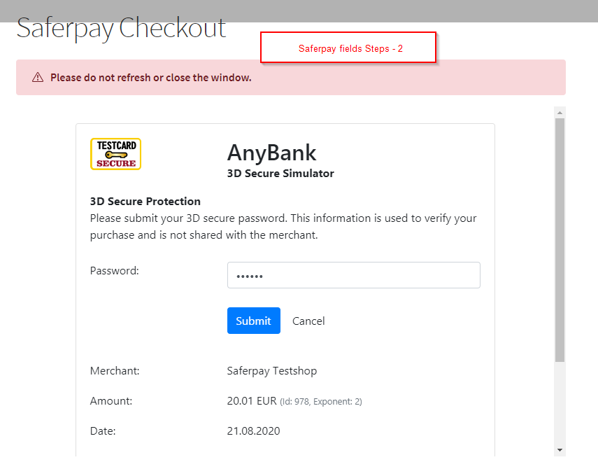Click the 3D Secure Simulator subtitle
Image resolution: width=598 pixels, height=462 pixels.
[280, 173]
